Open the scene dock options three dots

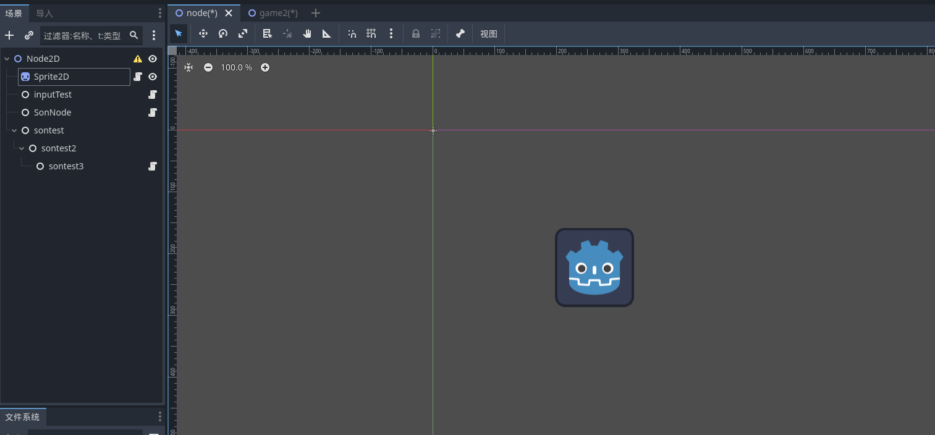[160, 13]
